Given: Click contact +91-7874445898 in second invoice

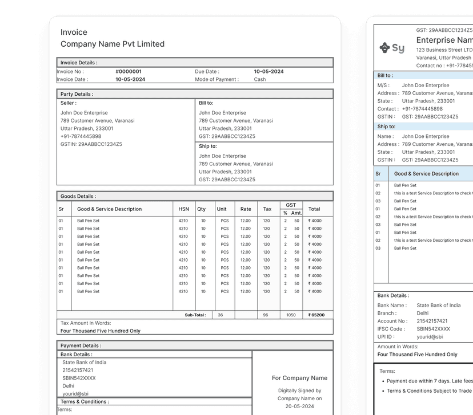Looking at the screenshot, I should [x=422, y=109].
